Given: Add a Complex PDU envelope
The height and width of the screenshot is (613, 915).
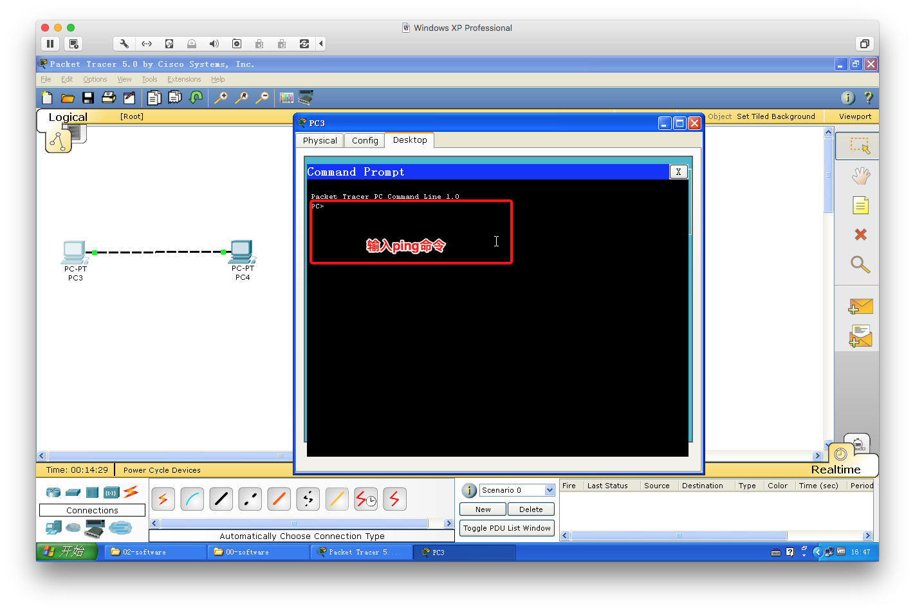Looking at the screenshot, I should [x=860, y=336].
